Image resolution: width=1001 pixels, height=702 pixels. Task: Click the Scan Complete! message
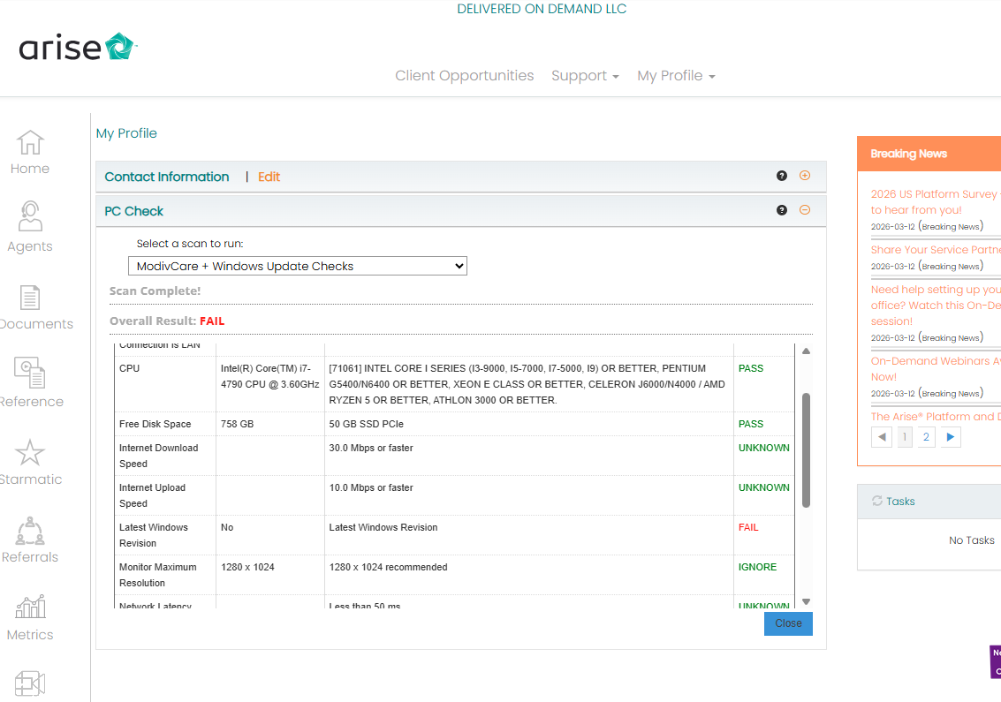tap(155, 291)
